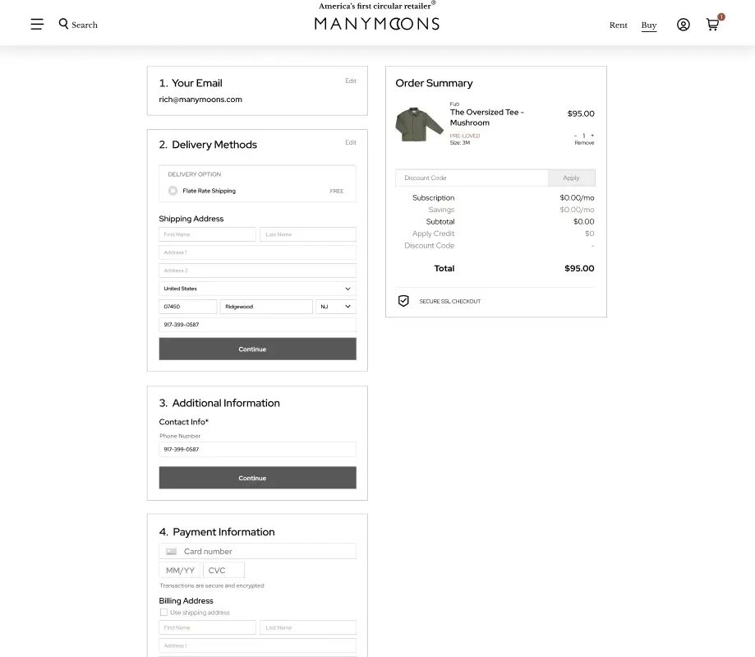Click the secure SSL shield icon
The width and height of the screenshot is (755, 657).
[403, 301]
